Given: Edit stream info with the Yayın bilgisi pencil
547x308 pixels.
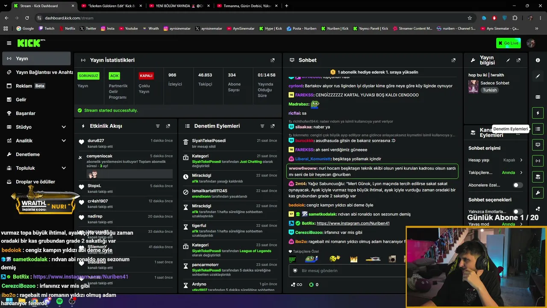Looking at the screenshot, I should (508, 60).
